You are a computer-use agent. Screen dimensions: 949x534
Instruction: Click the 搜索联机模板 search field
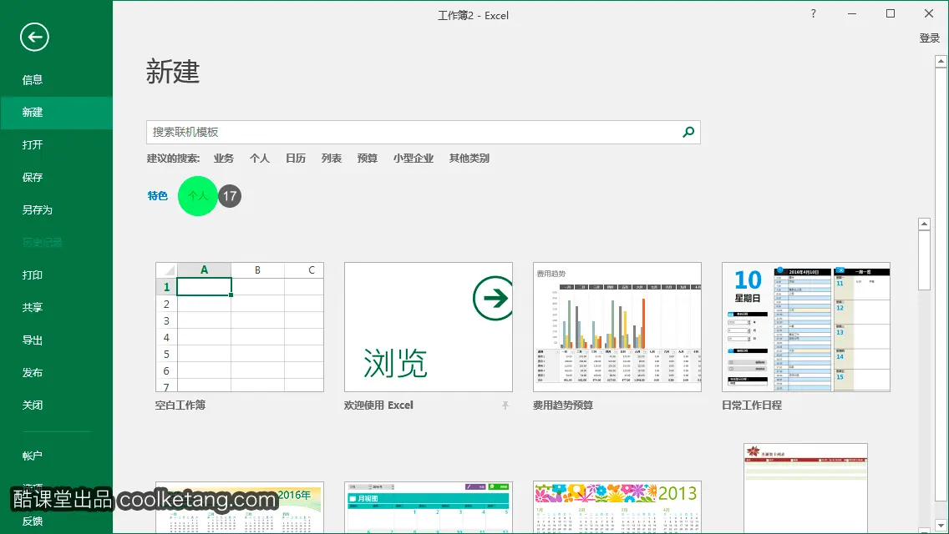click(423, 132)
